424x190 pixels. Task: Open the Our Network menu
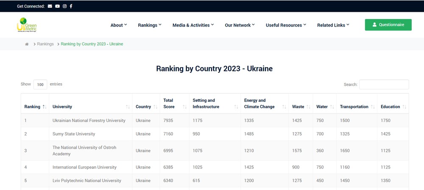coord(240,25)
